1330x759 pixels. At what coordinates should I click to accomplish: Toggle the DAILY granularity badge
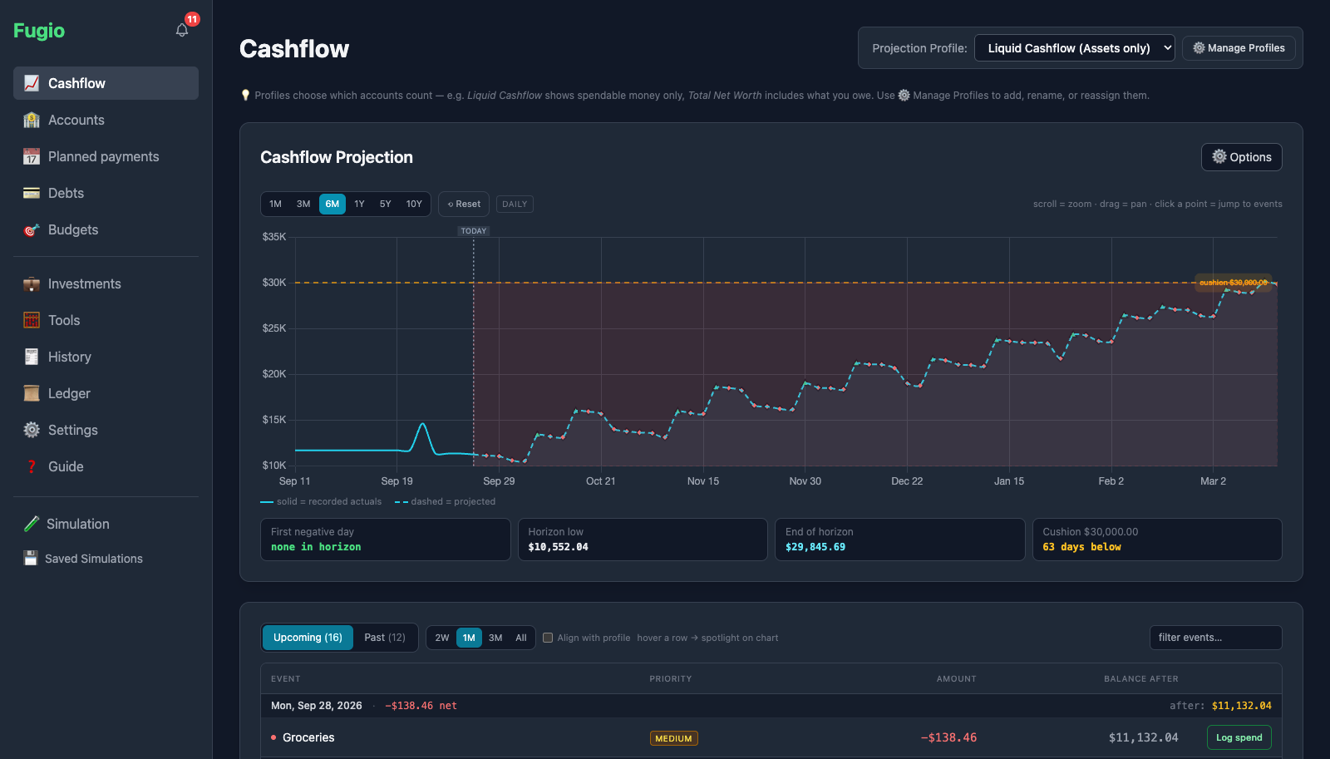515,204
